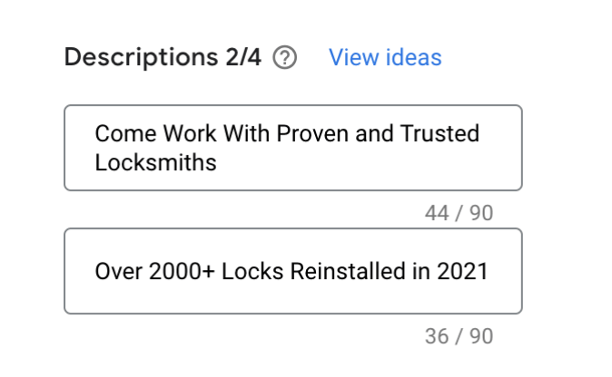Focus the "Come Work With Proven" description field
This screenshot has height=377, width=612.
[x=292, y=148]
